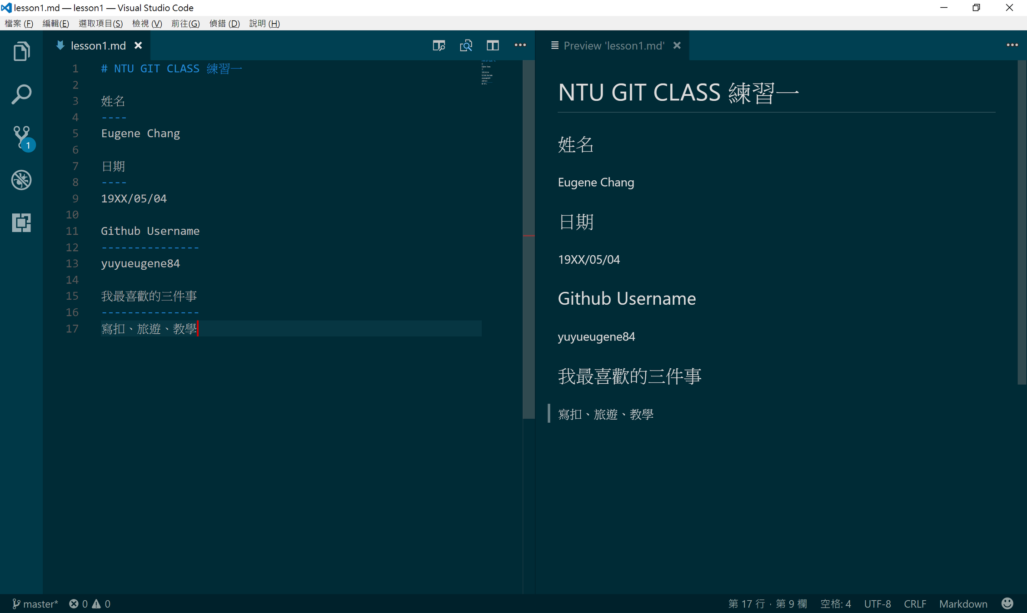Click master branch in status bar
The image size is (1027, 613).
point(35,604)
